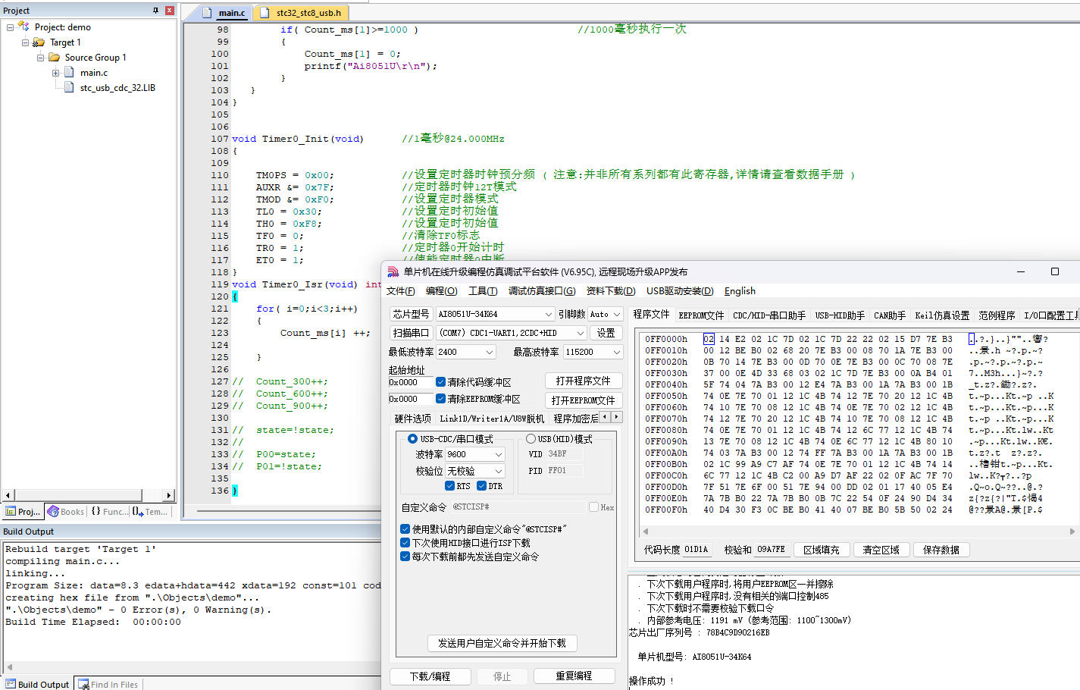Switch to the stc32_stc8_usb.h editor tab
The image size is (1080, 690).
[x=301, y=13]
